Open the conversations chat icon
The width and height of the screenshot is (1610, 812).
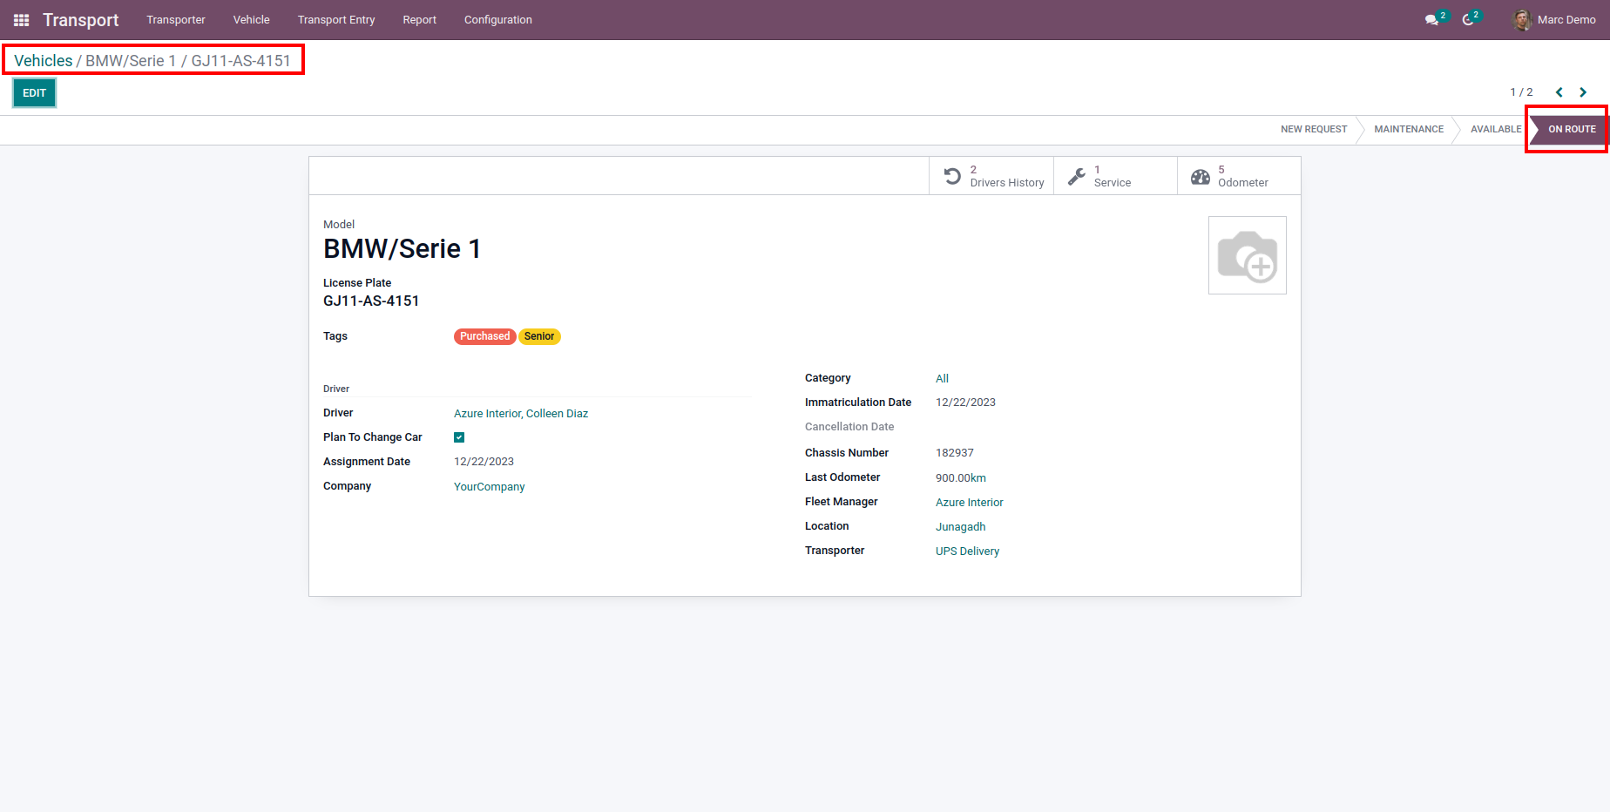(1432, 19)
